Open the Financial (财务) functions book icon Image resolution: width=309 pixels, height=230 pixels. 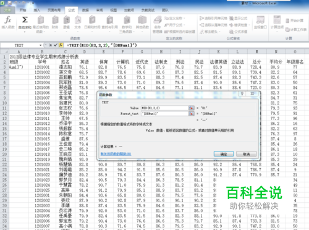pos(55,20)
